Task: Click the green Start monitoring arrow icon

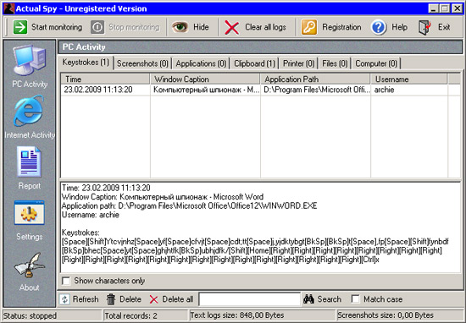Action: [20, 27]
